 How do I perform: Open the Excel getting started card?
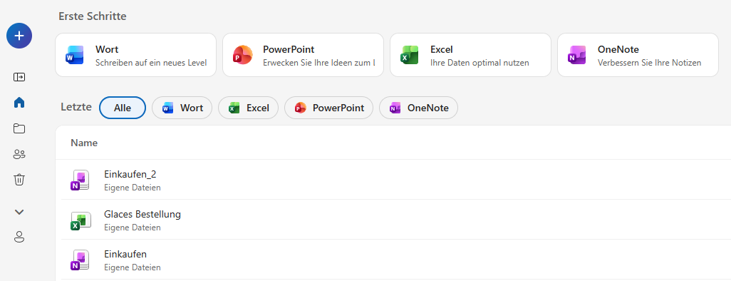coord(470,55)
